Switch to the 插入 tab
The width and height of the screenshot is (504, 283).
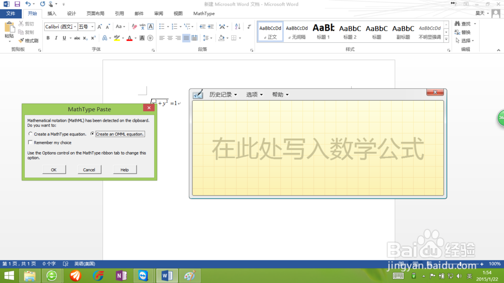(52, 14)
